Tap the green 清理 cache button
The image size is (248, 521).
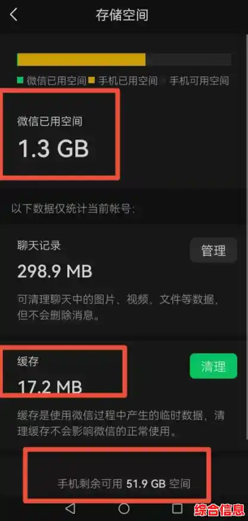(x=213, y=366)
